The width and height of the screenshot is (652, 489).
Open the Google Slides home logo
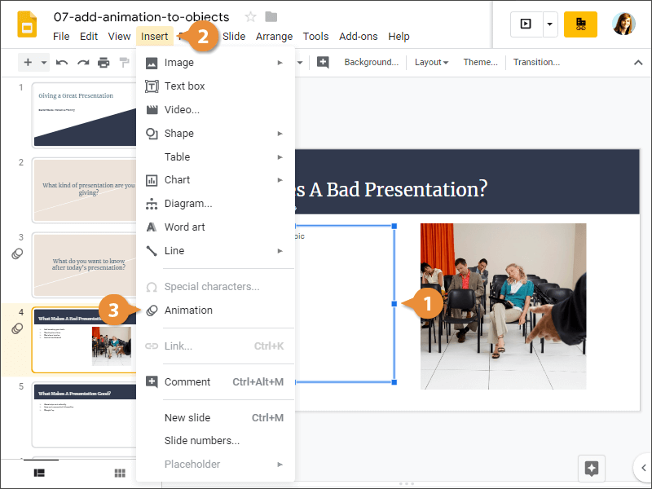click(27, 25)
